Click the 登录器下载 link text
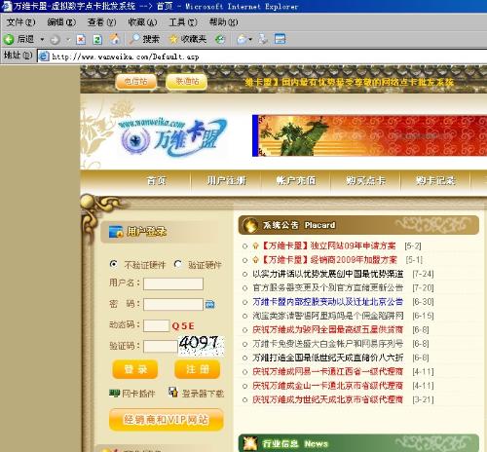The image size is (487, 452). (x=203, y=394)
